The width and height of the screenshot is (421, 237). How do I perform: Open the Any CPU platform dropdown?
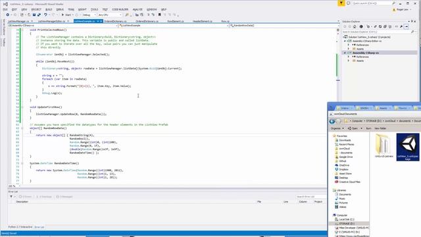click(110, 14)
